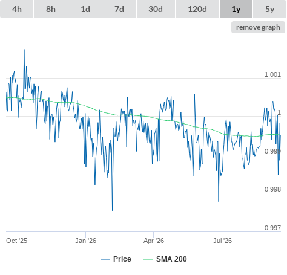Click the green SMA 200 swatch

click(148, 259)
